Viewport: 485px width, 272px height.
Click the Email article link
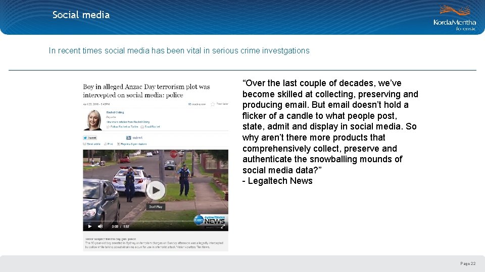pyautogui.click(x=91, y=144)
